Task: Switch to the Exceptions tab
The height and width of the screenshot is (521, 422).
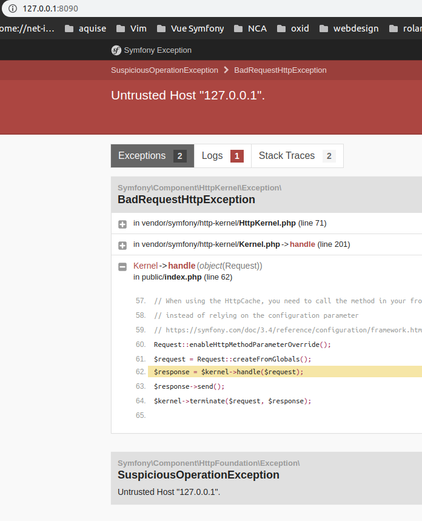Action: pyautogui.click(x=153, y=156)
